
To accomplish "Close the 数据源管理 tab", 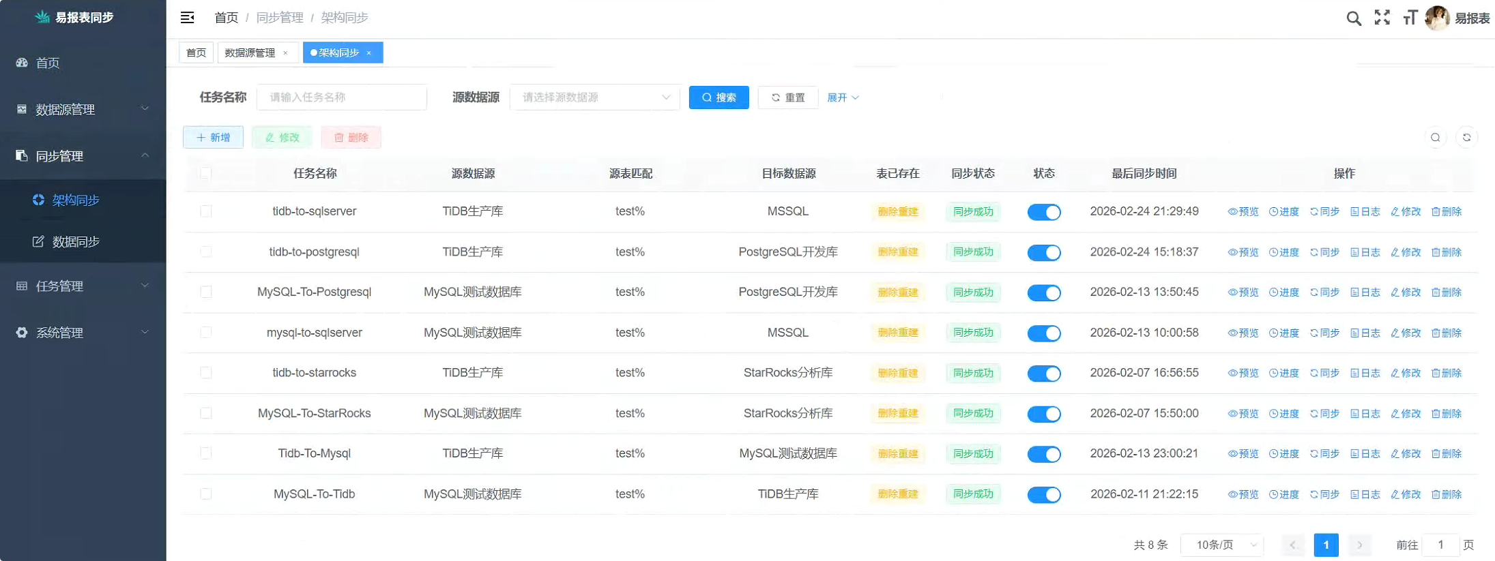I will (285, 52).
